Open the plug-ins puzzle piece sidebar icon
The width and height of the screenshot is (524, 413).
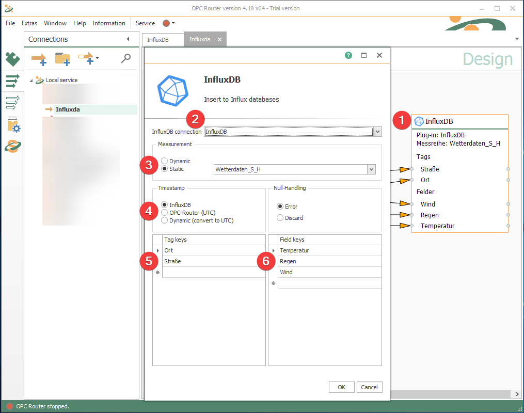click(12, 59)
